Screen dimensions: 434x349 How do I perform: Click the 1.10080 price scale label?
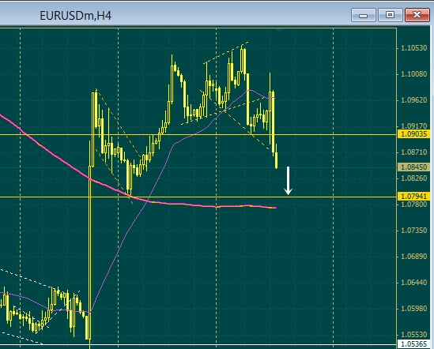[x=413, y=74]
